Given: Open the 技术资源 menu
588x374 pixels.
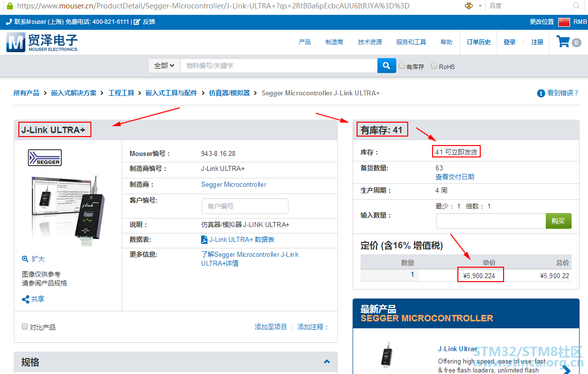Looking at the screenshot, I should 370,42.
